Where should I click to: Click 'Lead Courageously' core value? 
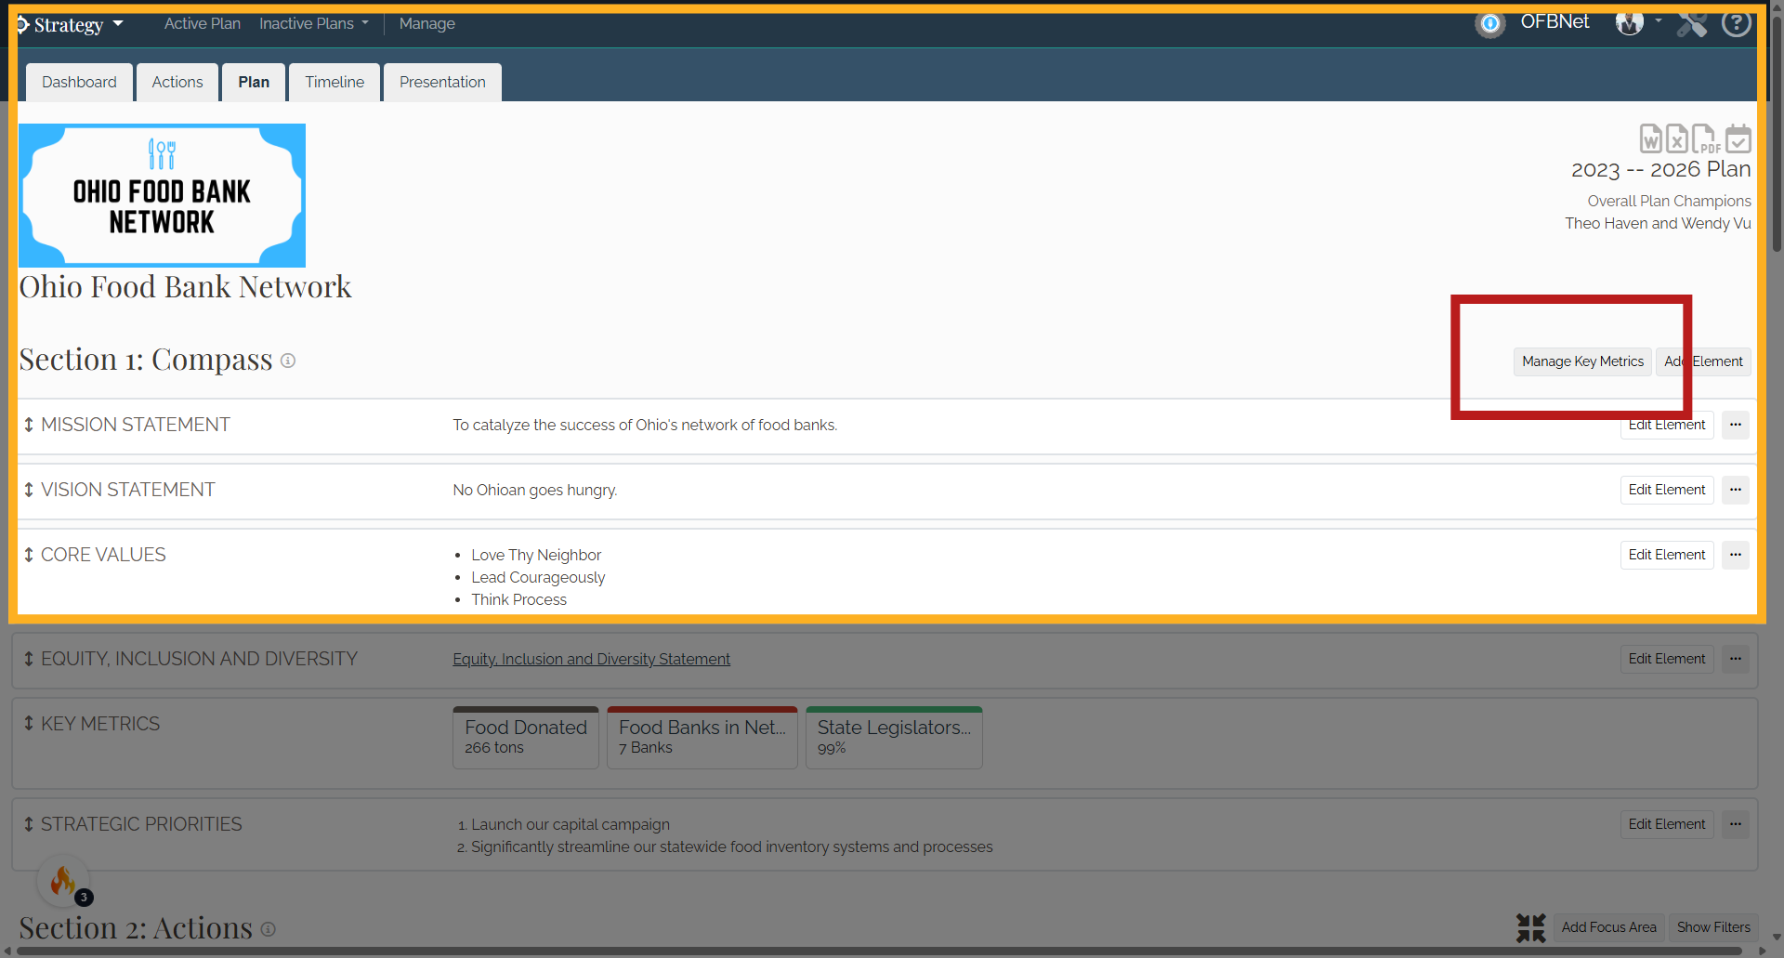click(x=538, y=577)
